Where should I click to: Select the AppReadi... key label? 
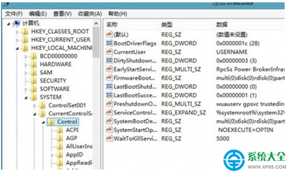[79, 163]
